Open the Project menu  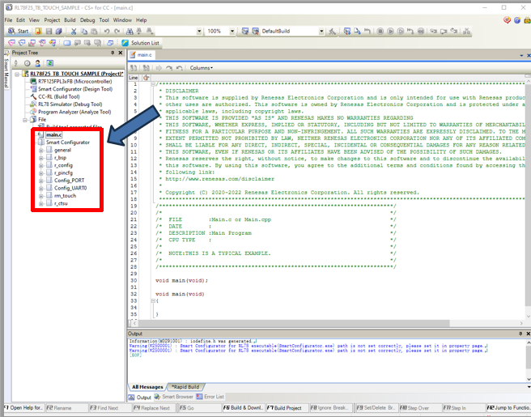click(x=52, y=20)
